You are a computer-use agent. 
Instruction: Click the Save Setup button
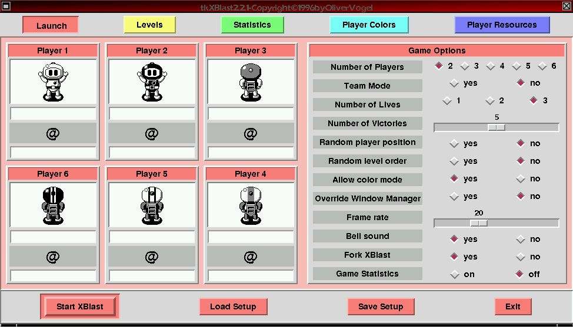click(x=381, y=306)
